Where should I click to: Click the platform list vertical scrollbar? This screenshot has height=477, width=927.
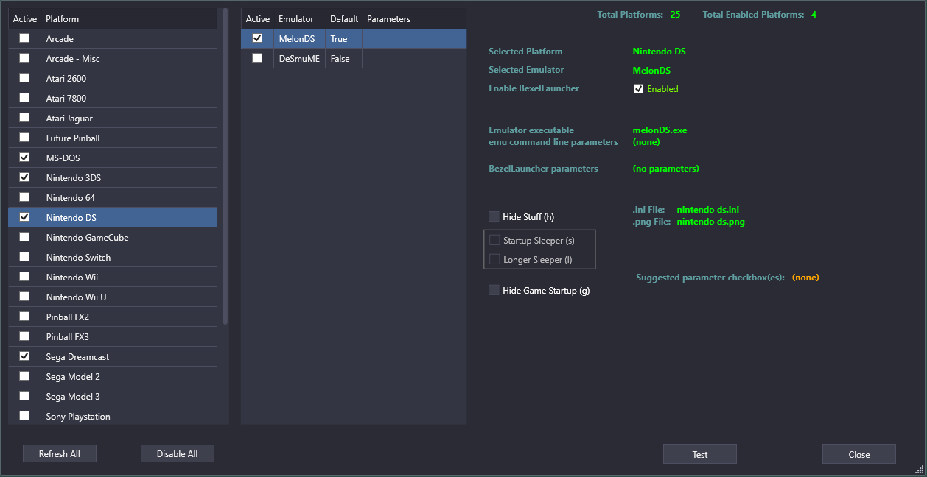[x=225, y=166]
